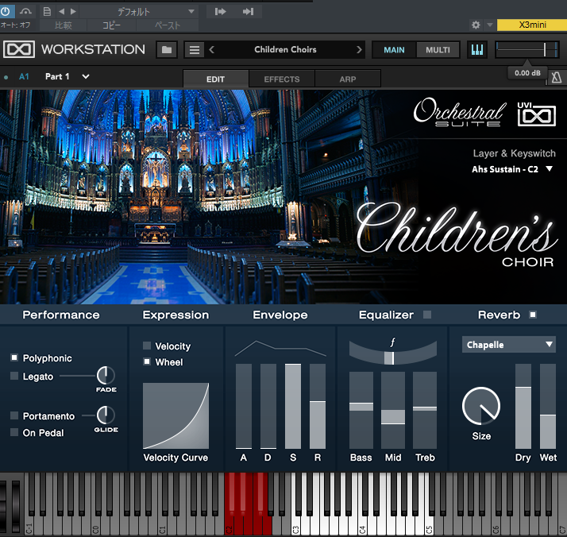
Task: Click the X3mini controller label
Action: [532, 25]
